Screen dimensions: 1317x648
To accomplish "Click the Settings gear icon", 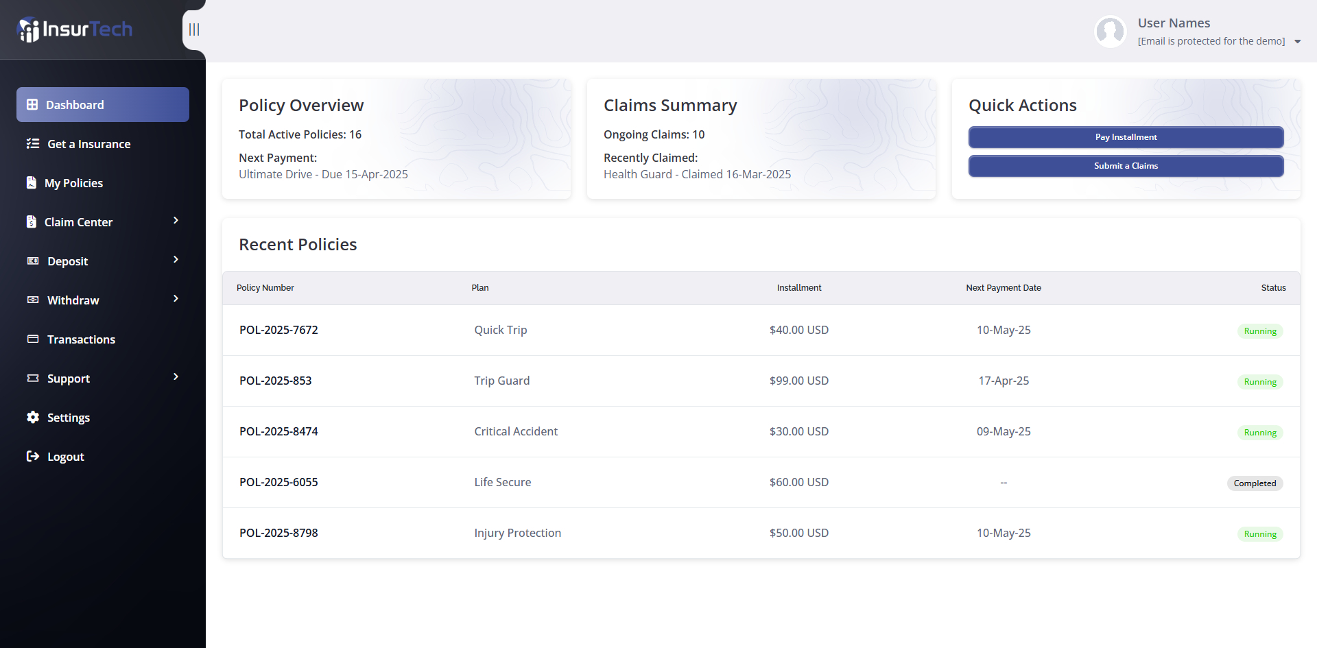I will (33, 418).
